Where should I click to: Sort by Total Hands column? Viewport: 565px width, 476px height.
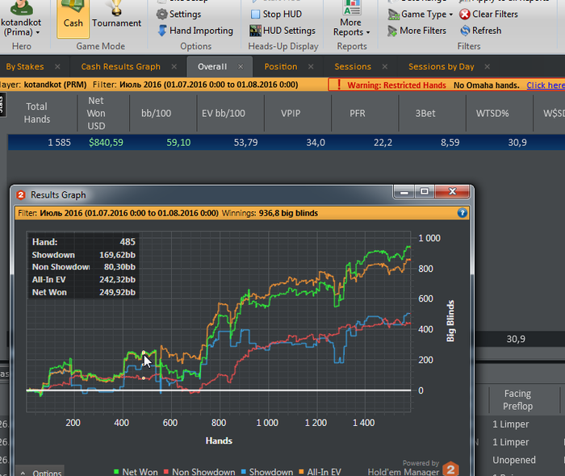[x=37, y=113]
